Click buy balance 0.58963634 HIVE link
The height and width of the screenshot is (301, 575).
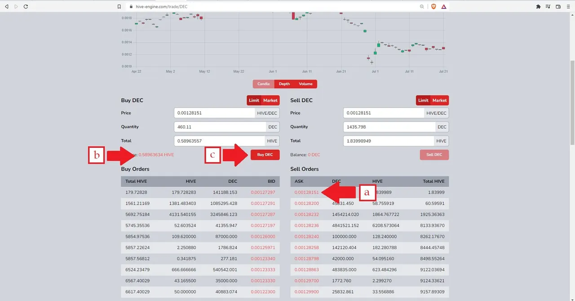[x=156, y=155]
